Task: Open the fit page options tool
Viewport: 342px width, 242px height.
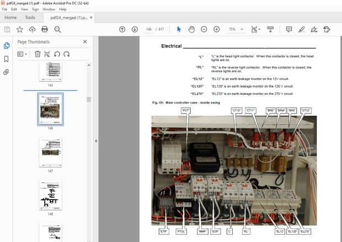Action: tap(255, 29)
